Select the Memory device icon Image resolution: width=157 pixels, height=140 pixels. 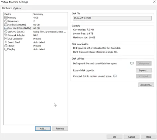click(6, 18)
